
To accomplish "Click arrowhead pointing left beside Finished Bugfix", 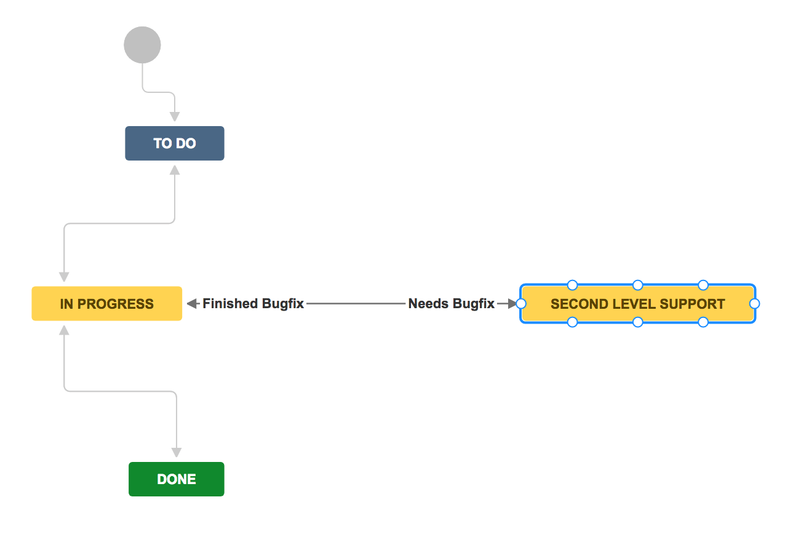I will (x=192, y=303).
